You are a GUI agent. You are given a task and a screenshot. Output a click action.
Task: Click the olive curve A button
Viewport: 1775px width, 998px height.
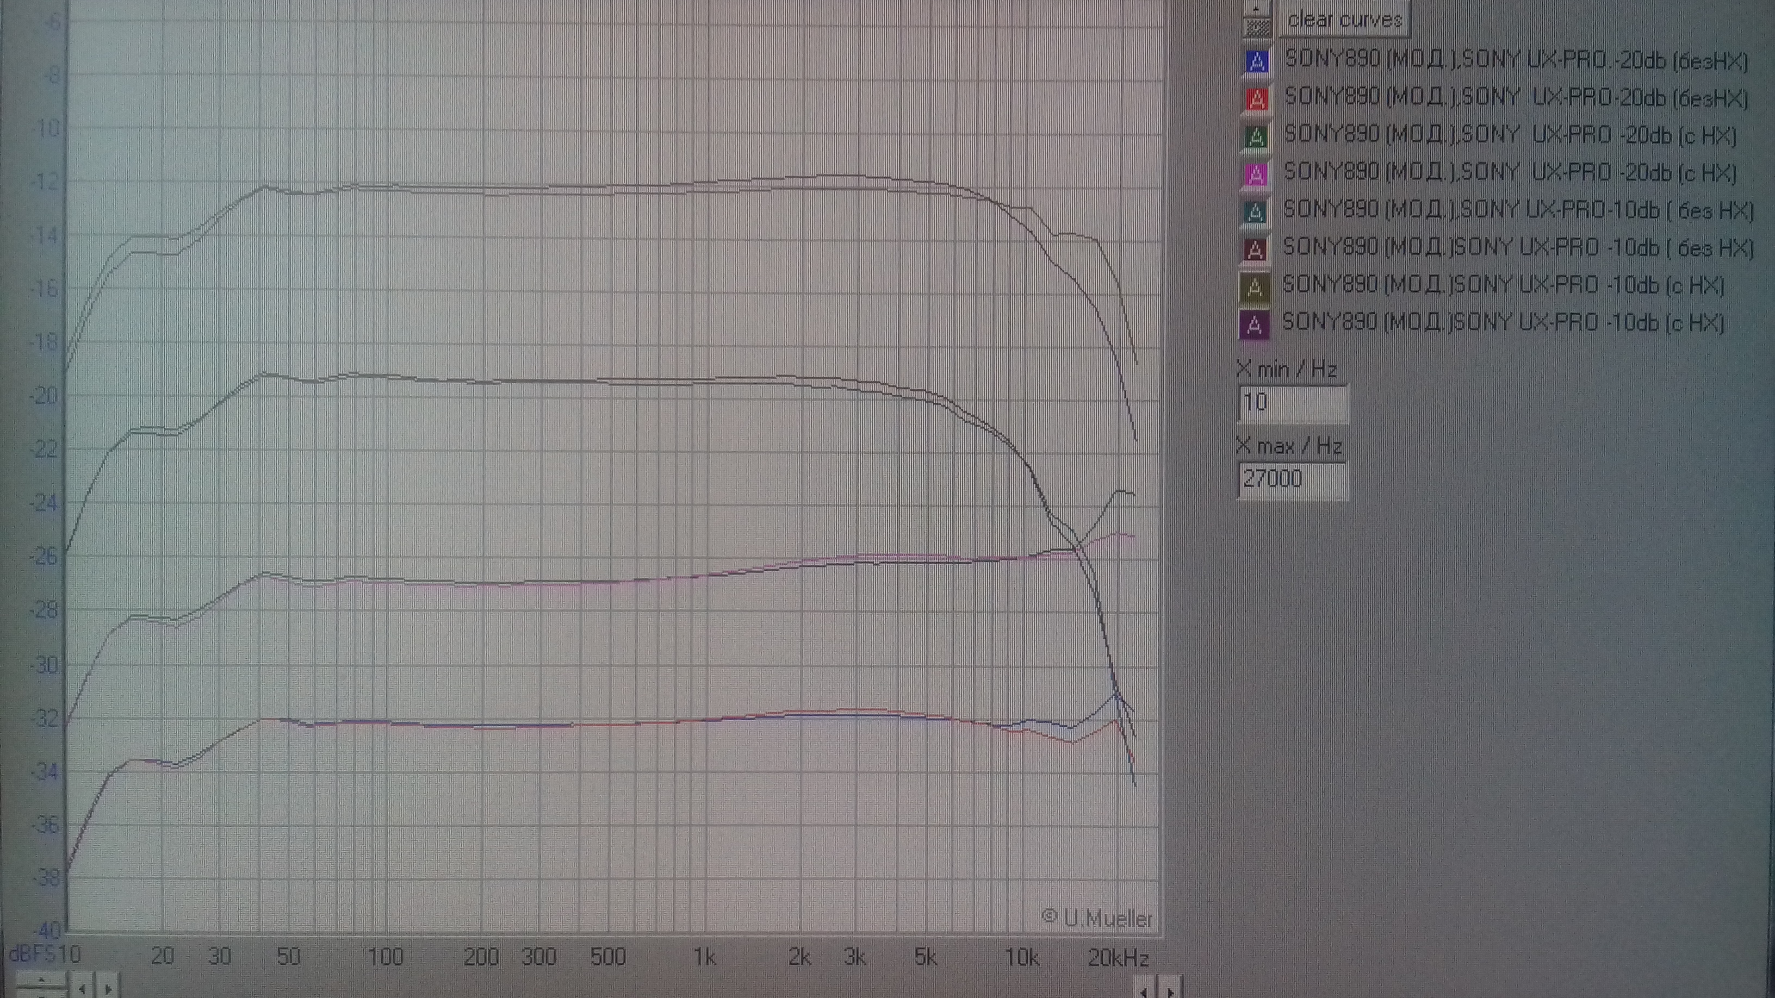coord(1254,288)
